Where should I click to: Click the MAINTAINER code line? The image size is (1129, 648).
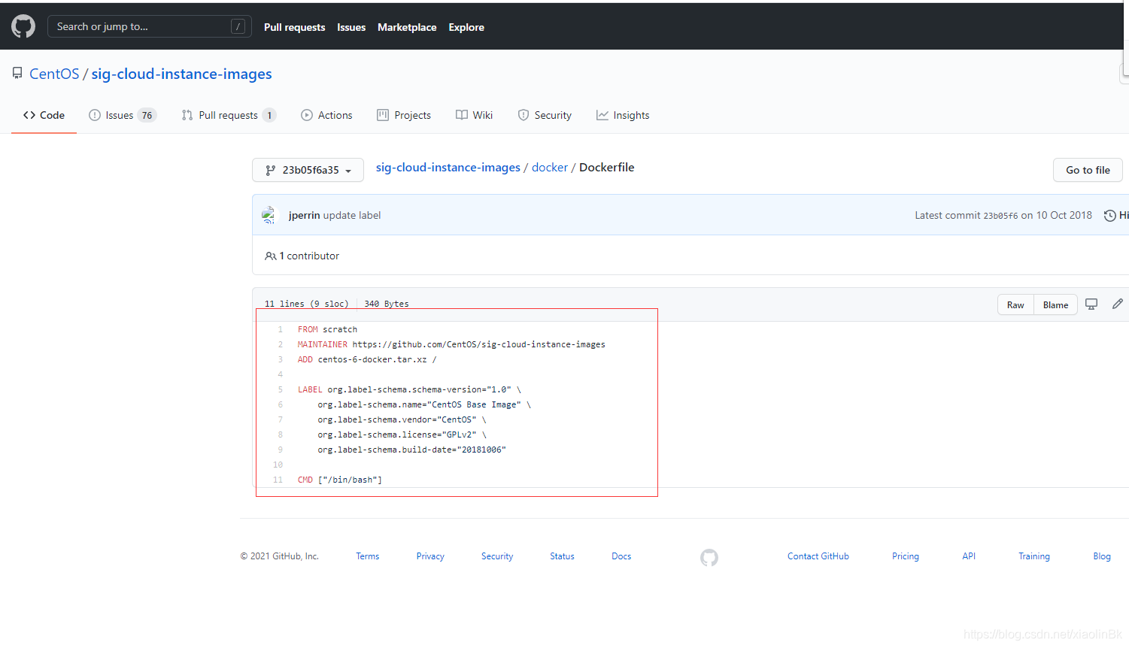click(x=451, y=344)
